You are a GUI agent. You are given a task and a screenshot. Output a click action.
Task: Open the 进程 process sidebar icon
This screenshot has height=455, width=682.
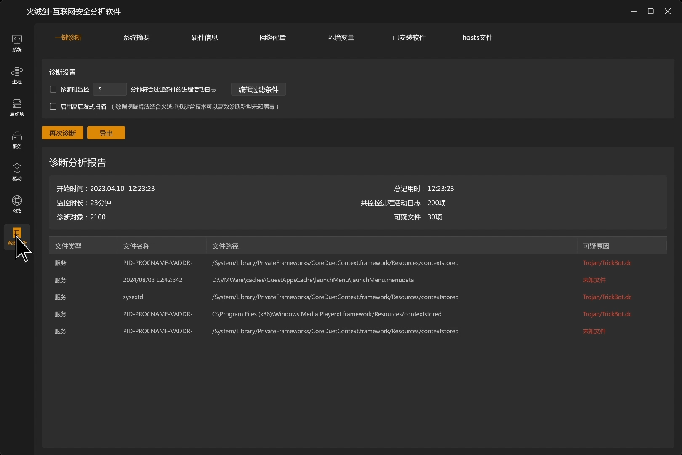(17, 75)
